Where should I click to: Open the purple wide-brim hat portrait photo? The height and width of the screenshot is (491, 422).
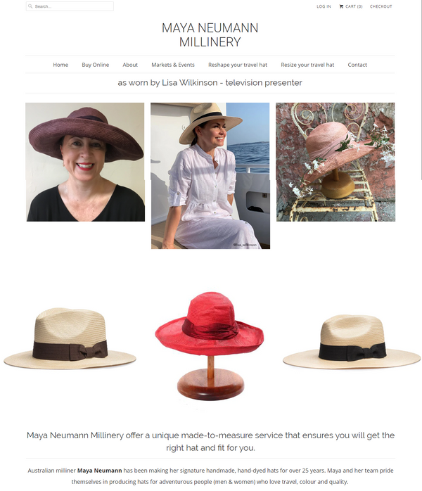(x=85, y=162)
